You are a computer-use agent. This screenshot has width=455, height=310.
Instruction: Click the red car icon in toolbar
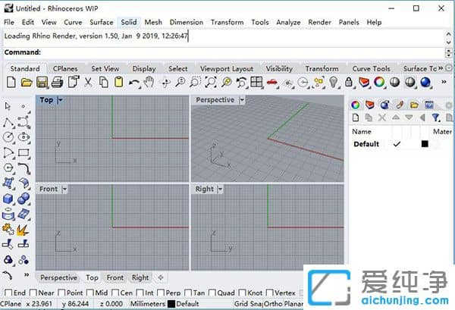272,83
